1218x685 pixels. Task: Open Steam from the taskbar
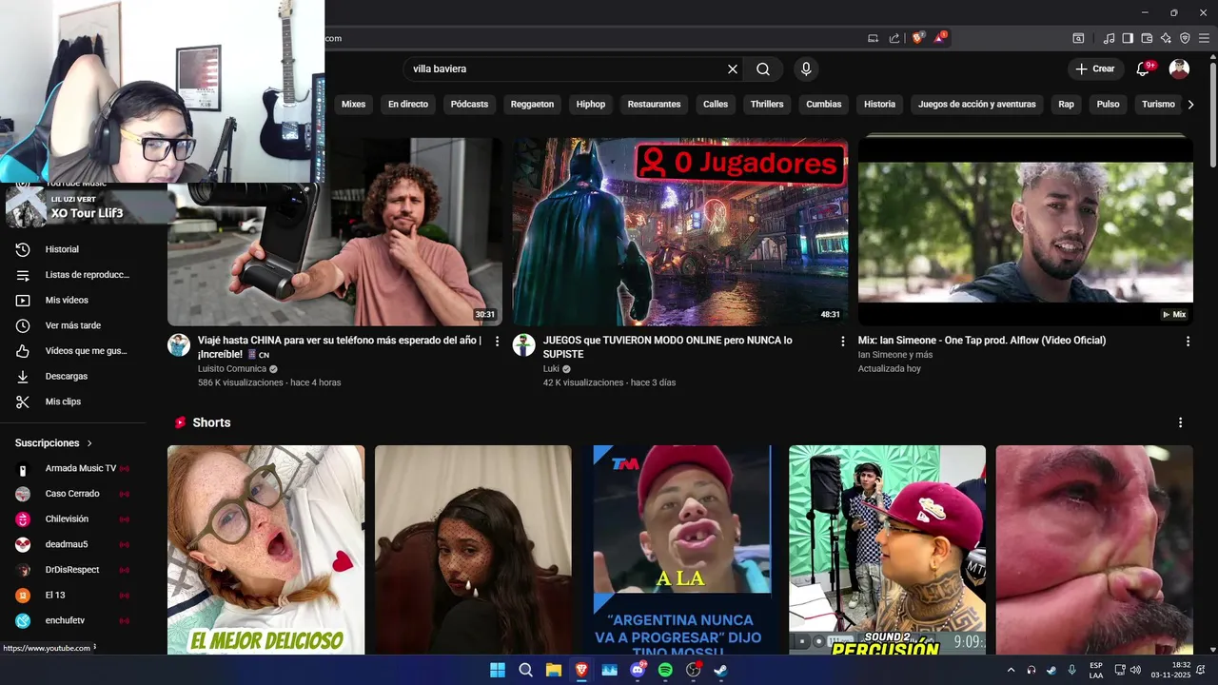721,670
